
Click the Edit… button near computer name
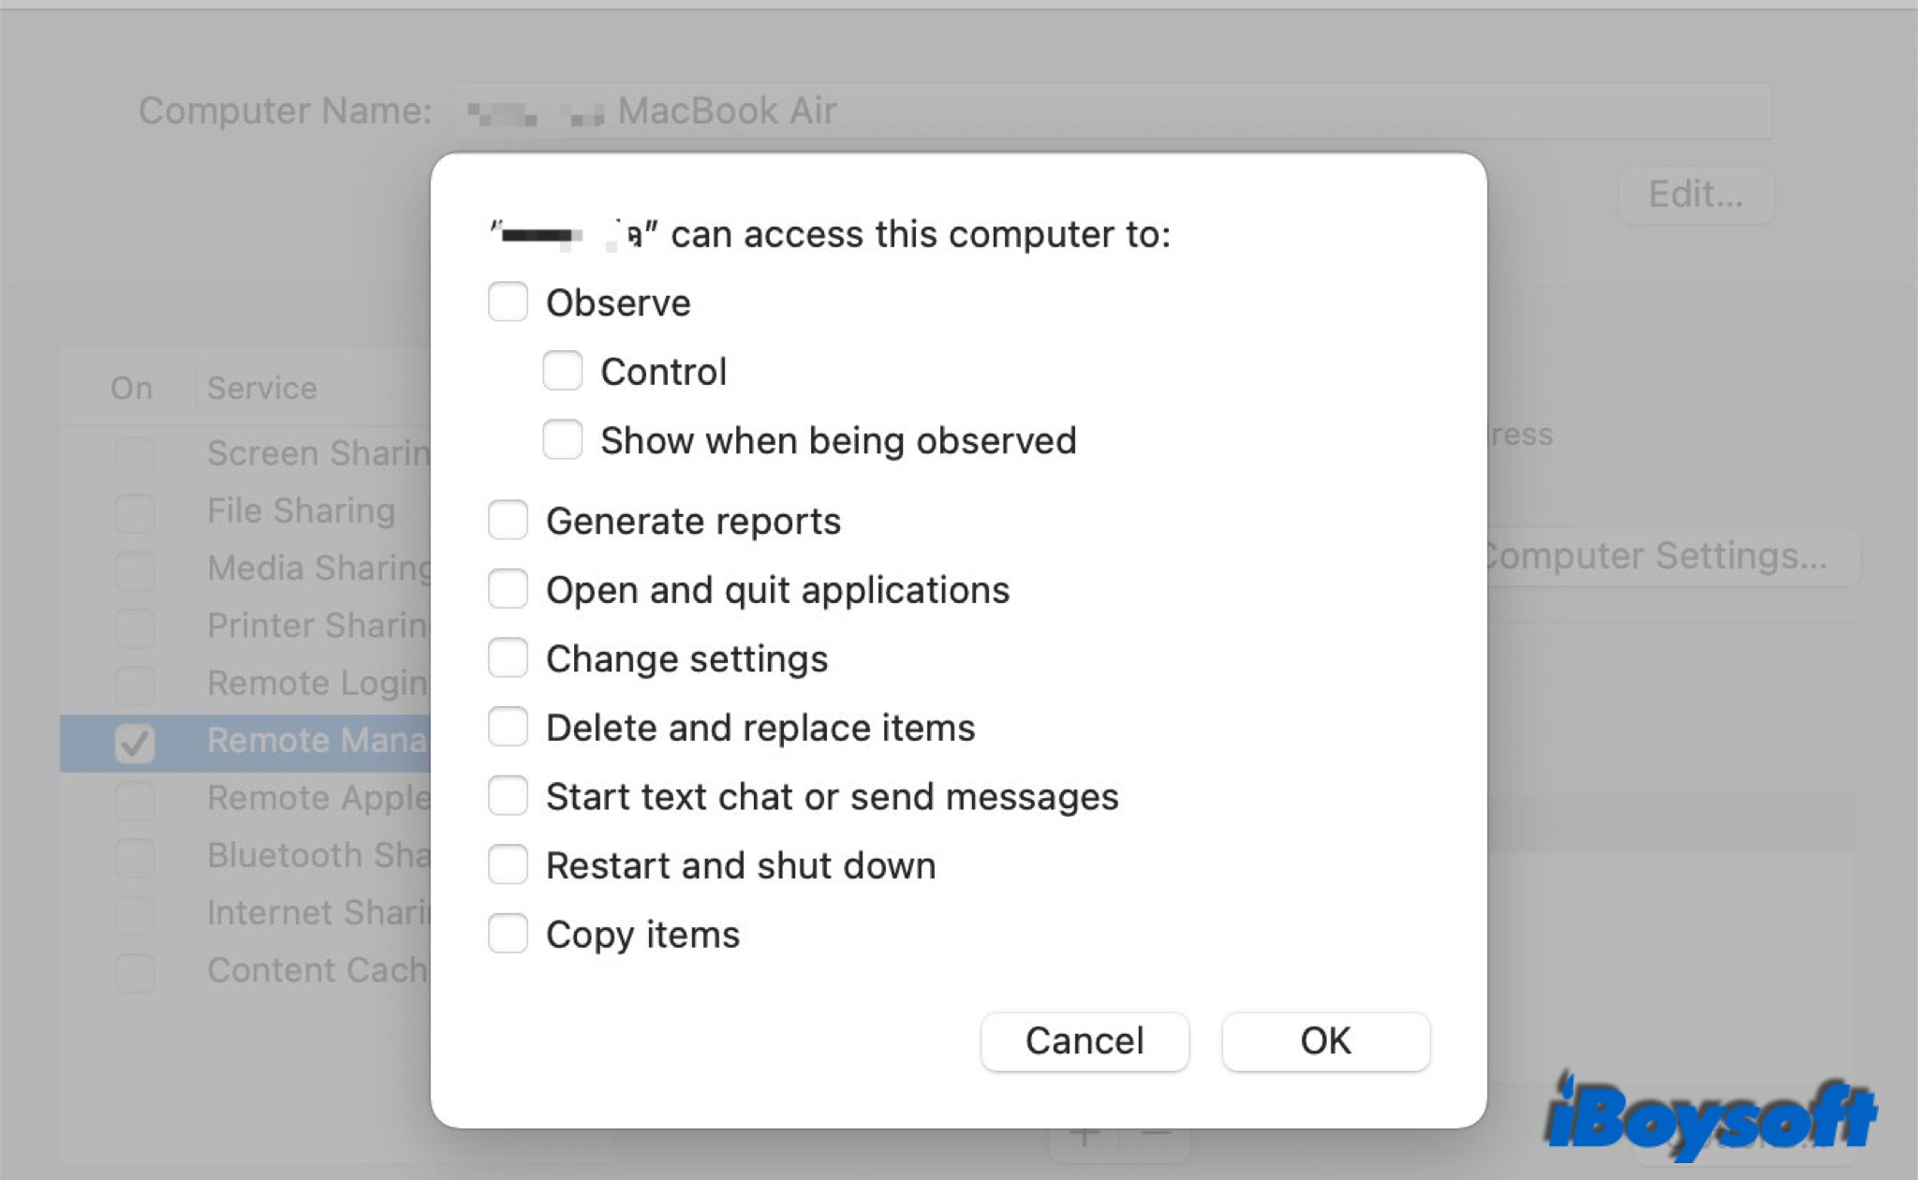click(1695, 195)
